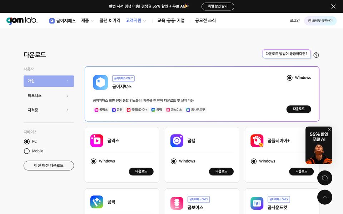Select Windows radio in 곰이지박스 card
The image size is (343, 214).
[289, 78]
